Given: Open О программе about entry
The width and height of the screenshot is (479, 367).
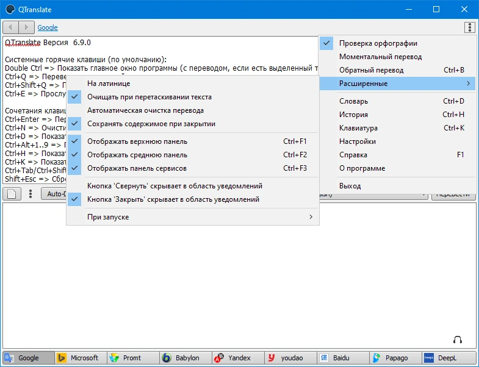Looking at the screenshot, I should click(397, 168).
